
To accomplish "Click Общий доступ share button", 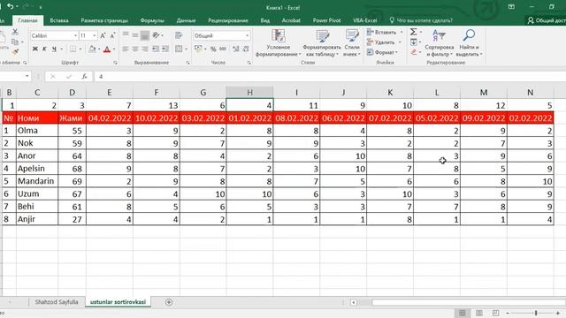I will pos(547,20).
